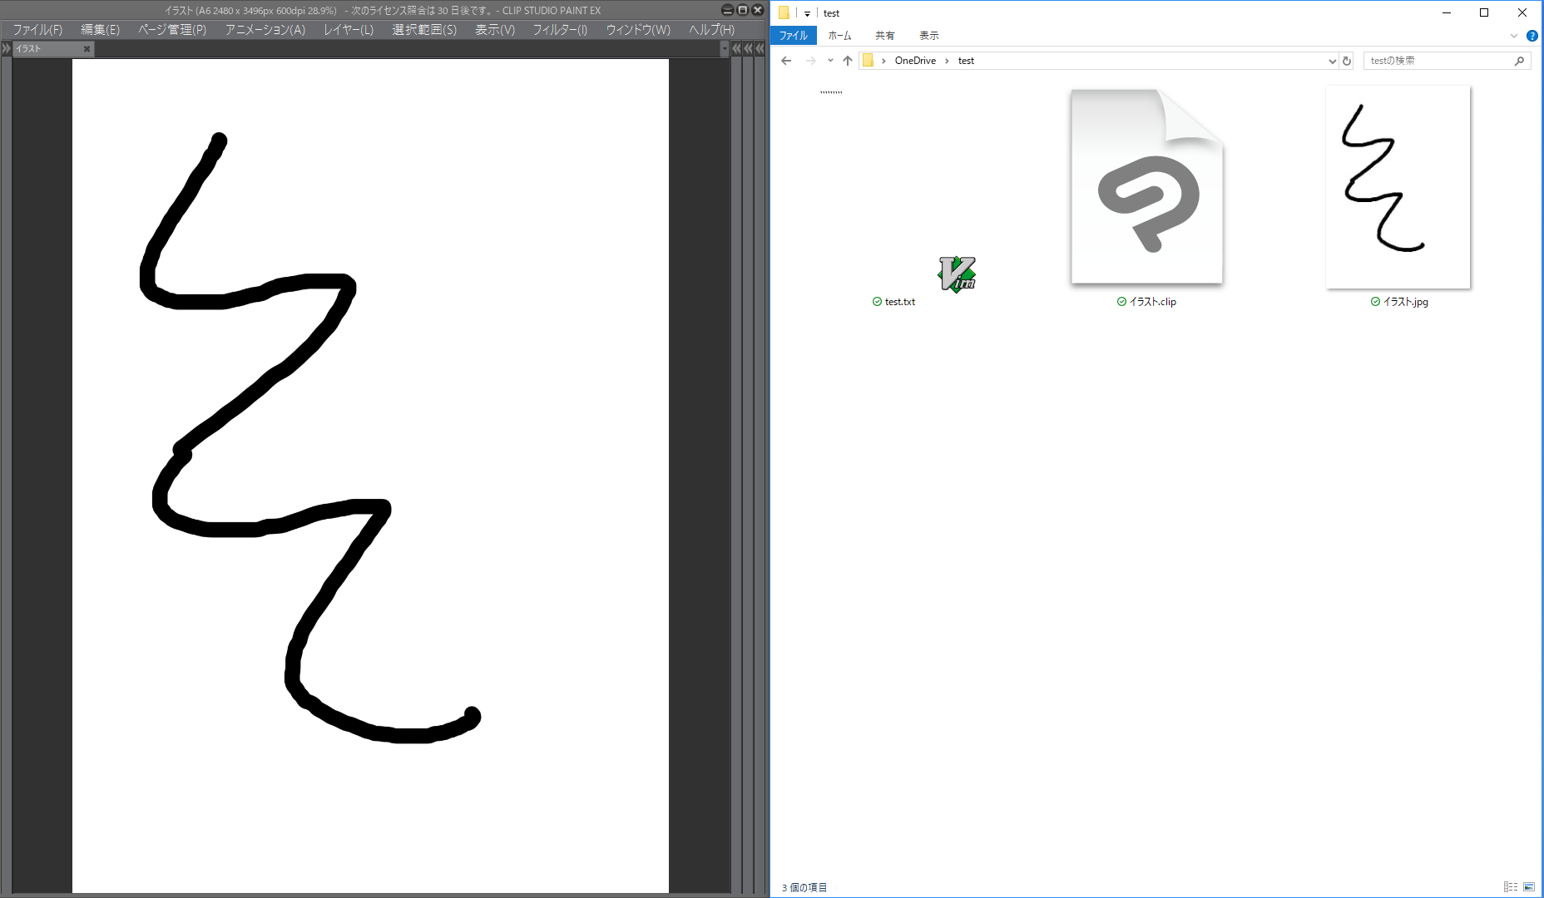This screenshot has height=898, width=1544.
Task: Switch to the 表示 ribbon tab in Explorer
Action: [929, 36]
